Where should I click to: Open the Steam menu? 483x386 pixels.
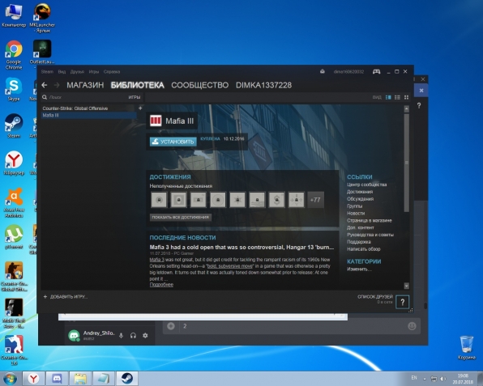click(47, 72)
